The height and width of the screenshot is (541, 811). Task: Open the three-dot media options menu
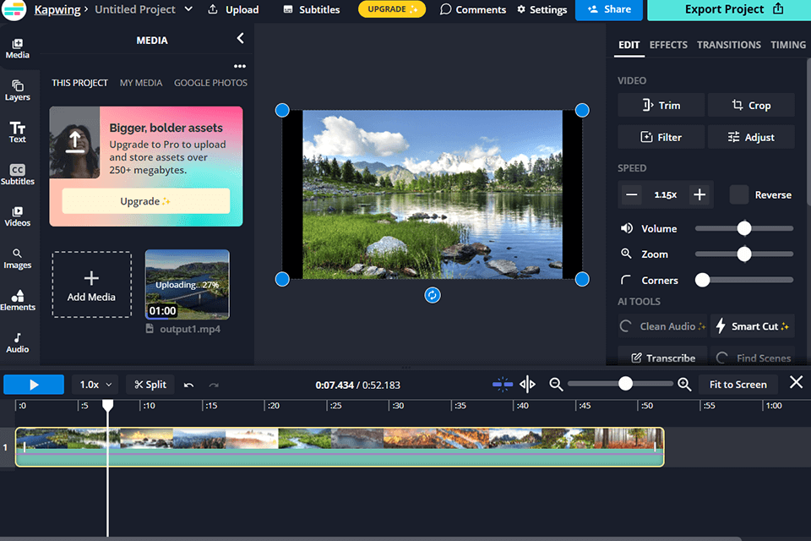239,66
